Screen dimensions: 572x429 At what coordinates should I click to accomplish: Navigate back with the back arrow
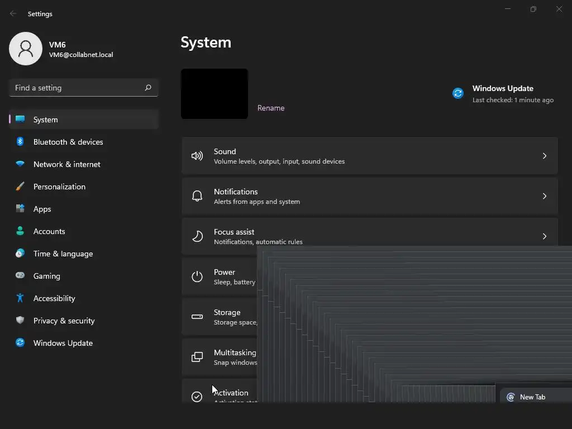pyautogui.click(x=13, y=13)
